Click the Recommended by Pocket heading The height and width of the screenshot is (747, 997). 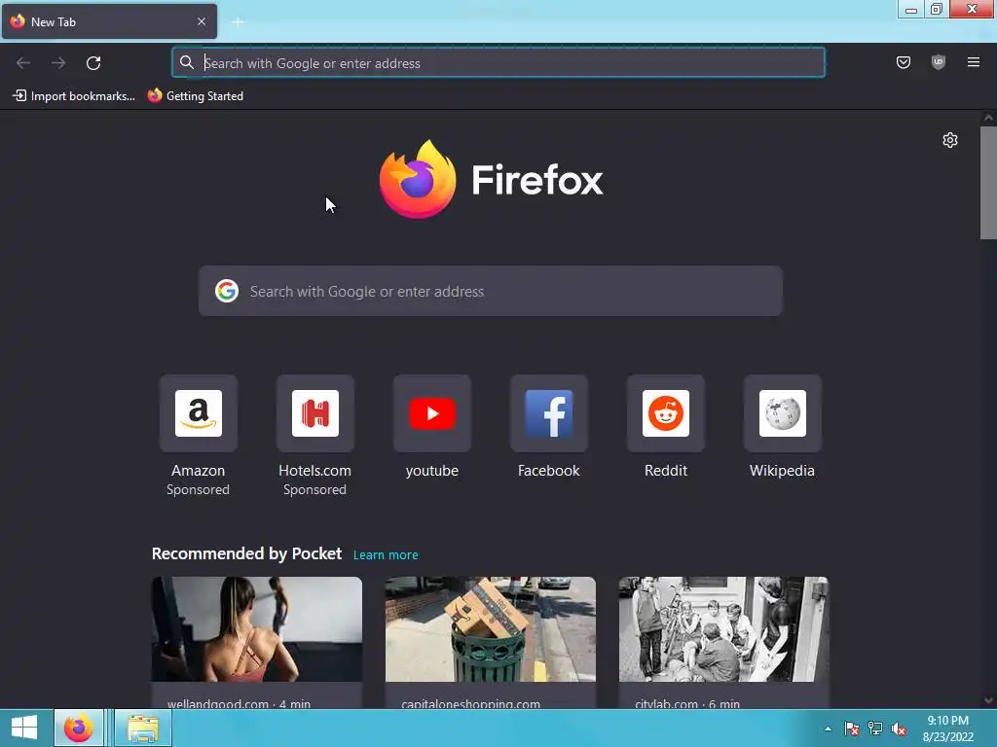[246, 553]
